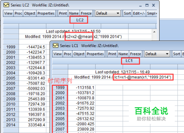184x133 pixels.
Task: Maximize the LC2 series window
Action: (x=147, y=5)
